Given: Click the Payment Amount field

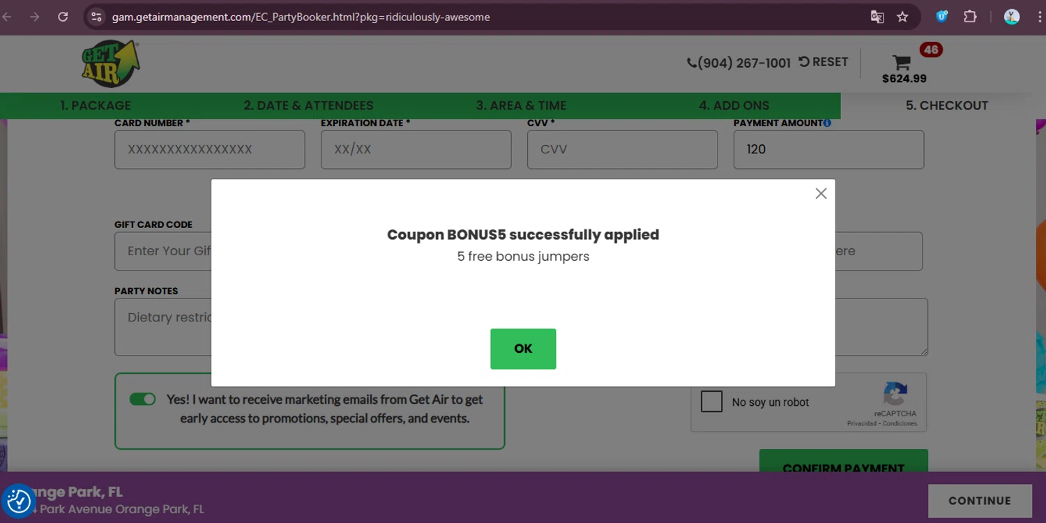Looking at the screenshot, I should pos(829,149).
